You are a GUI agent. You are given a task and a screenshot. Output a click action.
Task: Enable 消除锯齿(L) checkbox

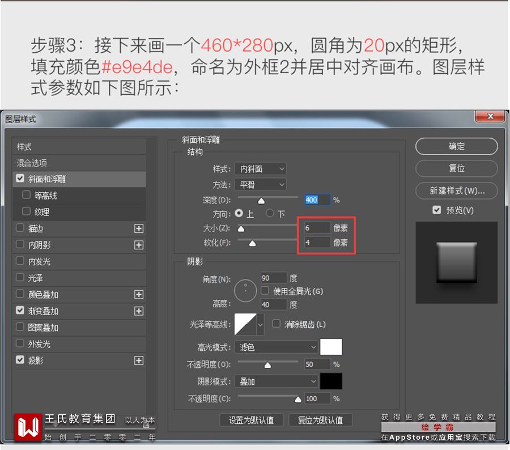coord(276,324)
